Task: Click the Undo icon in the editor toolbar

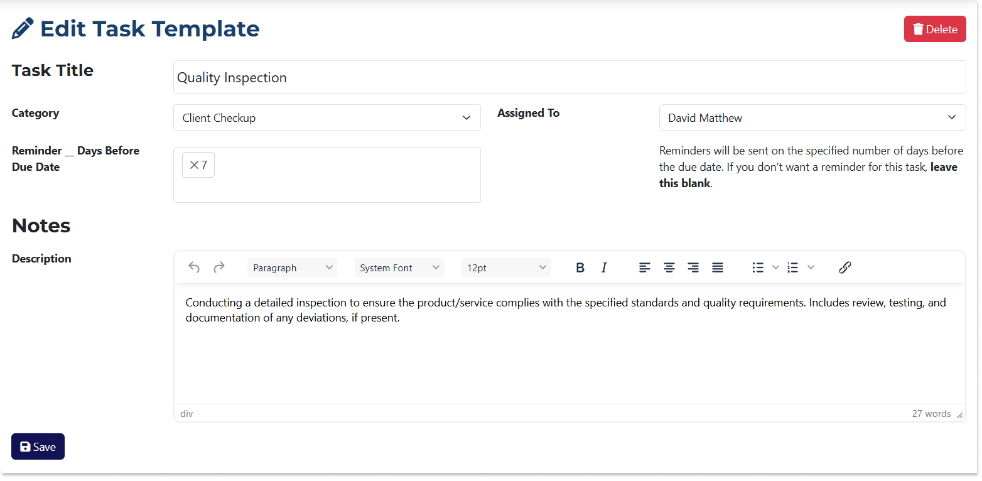Action: click(x=194, y=267)
